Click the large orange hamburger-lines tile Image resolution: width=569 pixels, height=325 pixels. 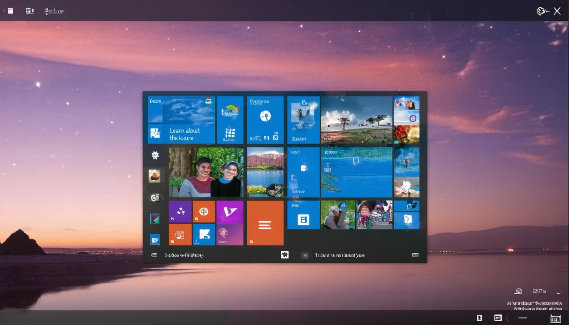click(x=265, y=223)
